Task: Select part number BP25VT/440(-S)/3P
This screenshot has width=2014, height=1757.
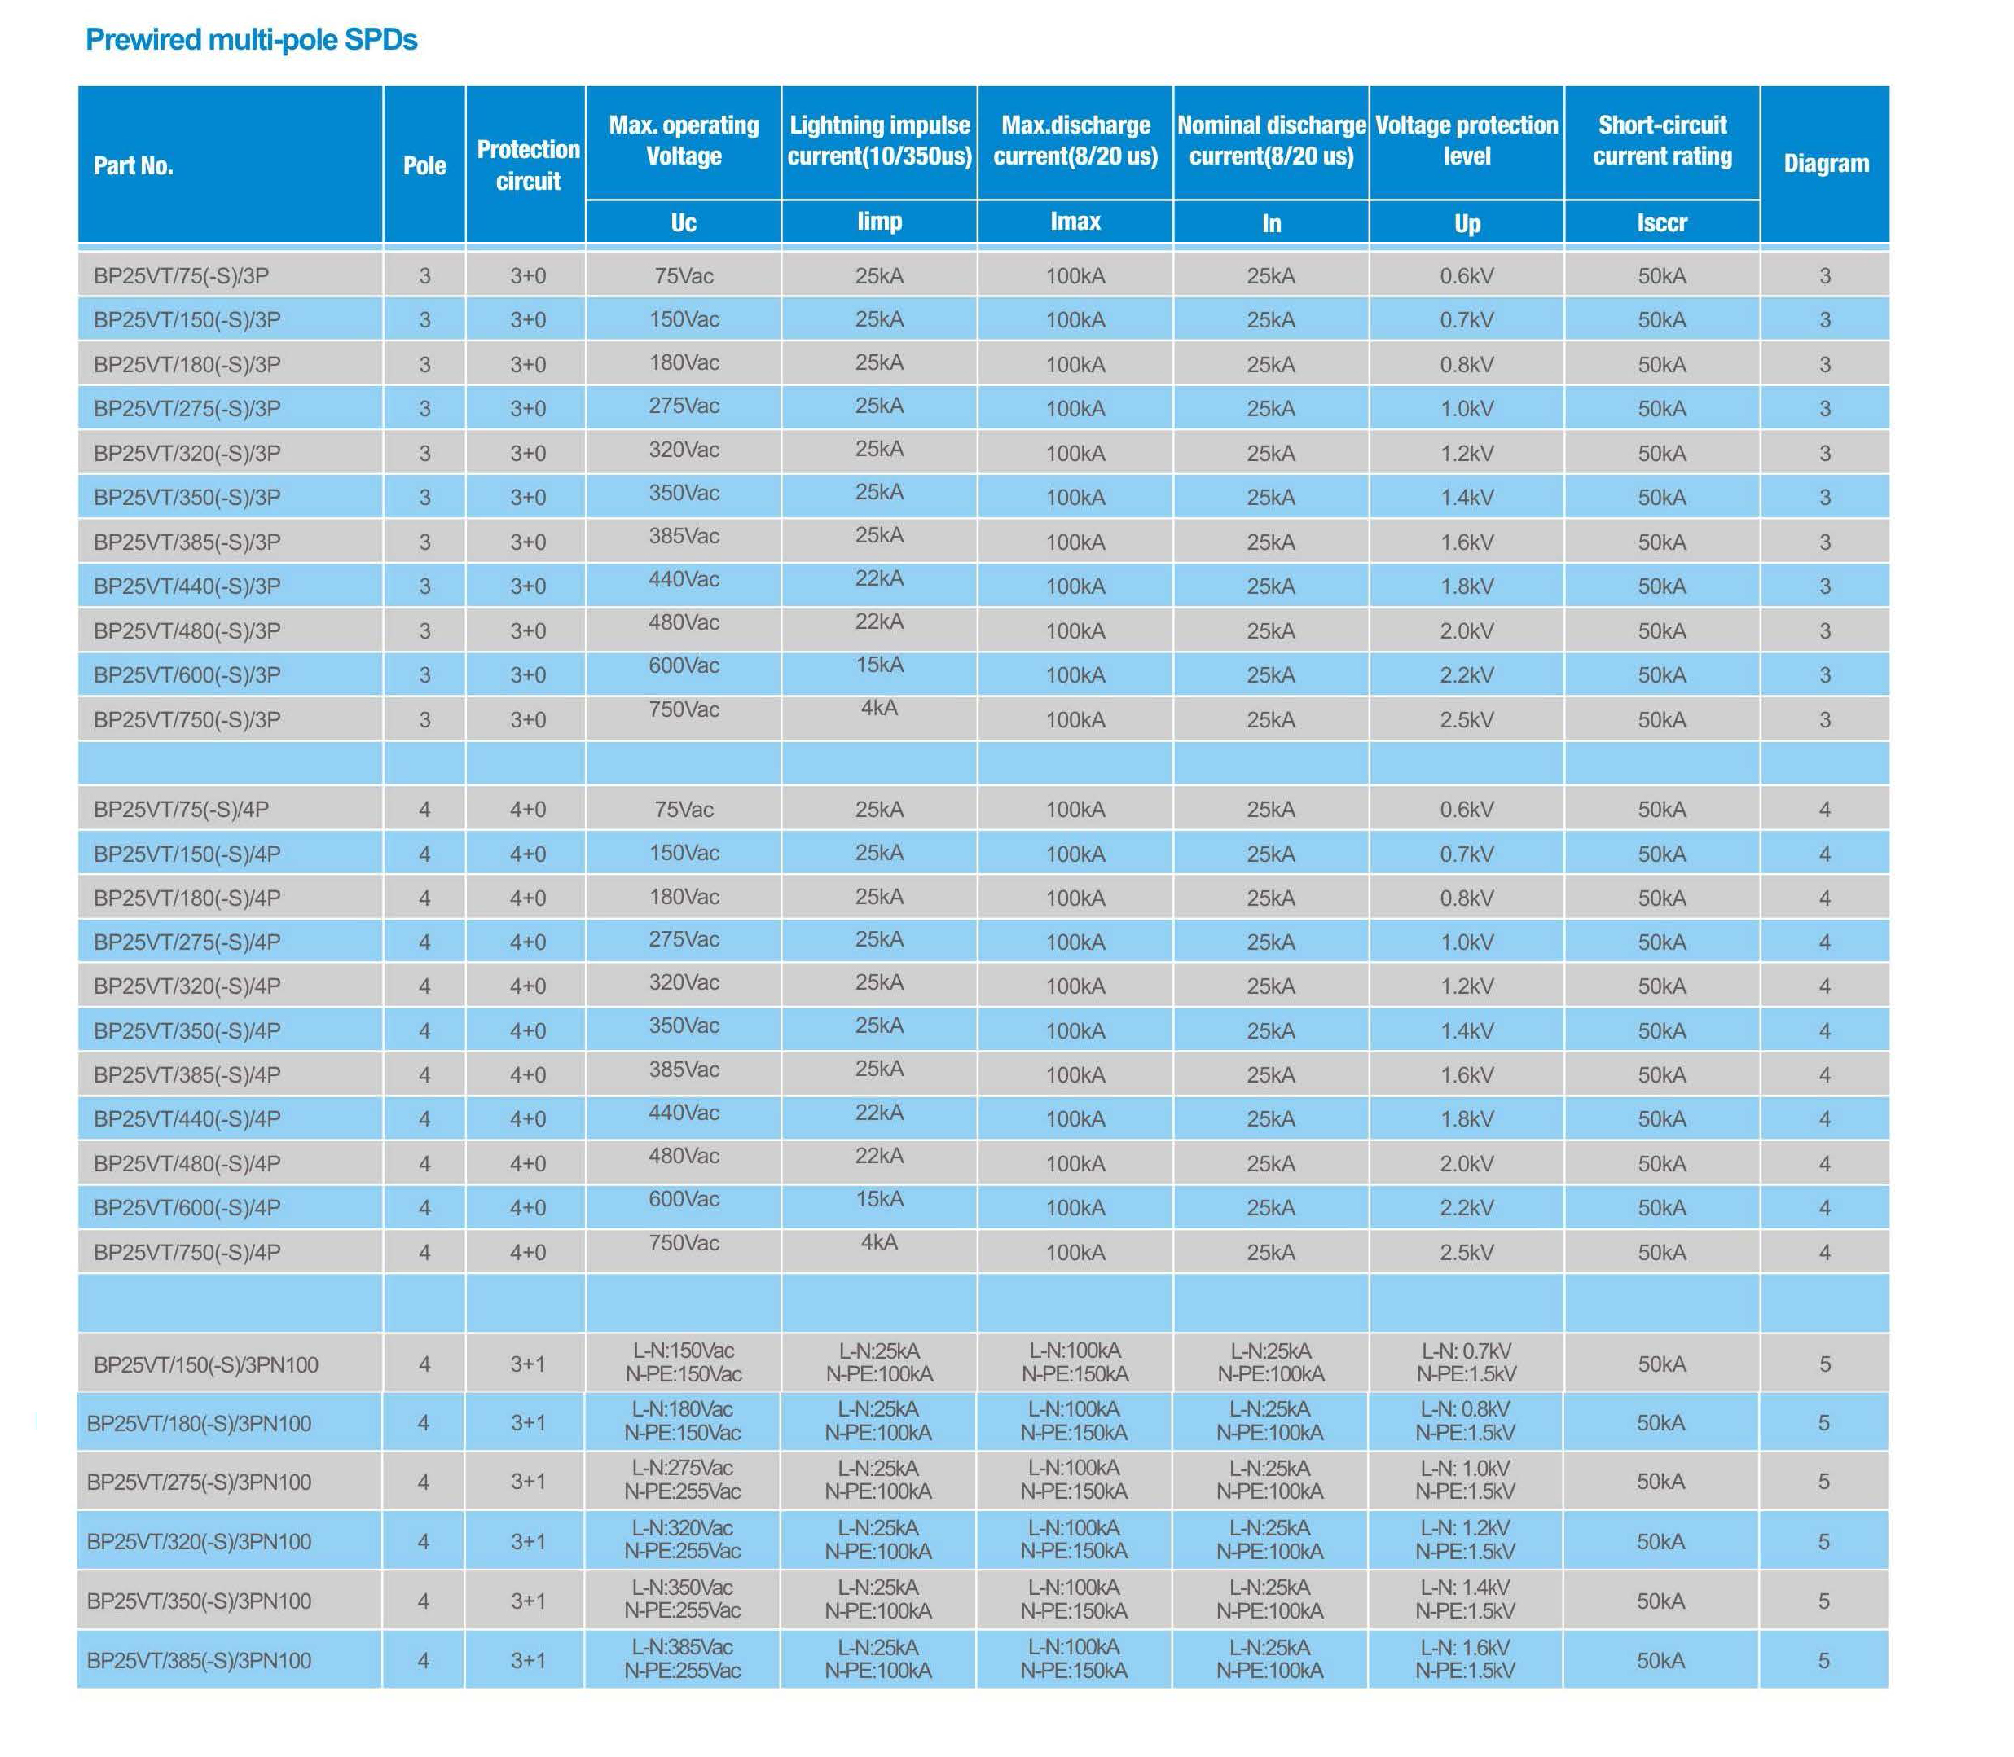Action: pos(187,586)
